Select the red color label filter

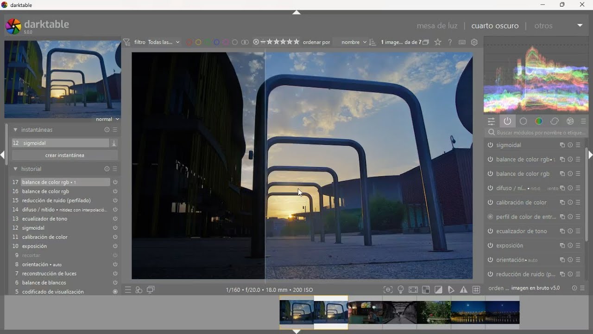click(x=189, y=42)
